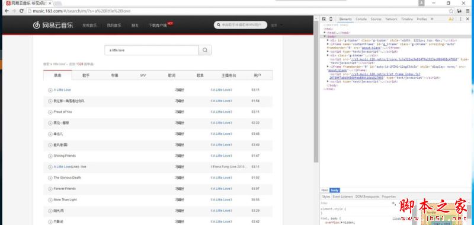
Task: Switch to the Console tab
Action: click(361, 19)
